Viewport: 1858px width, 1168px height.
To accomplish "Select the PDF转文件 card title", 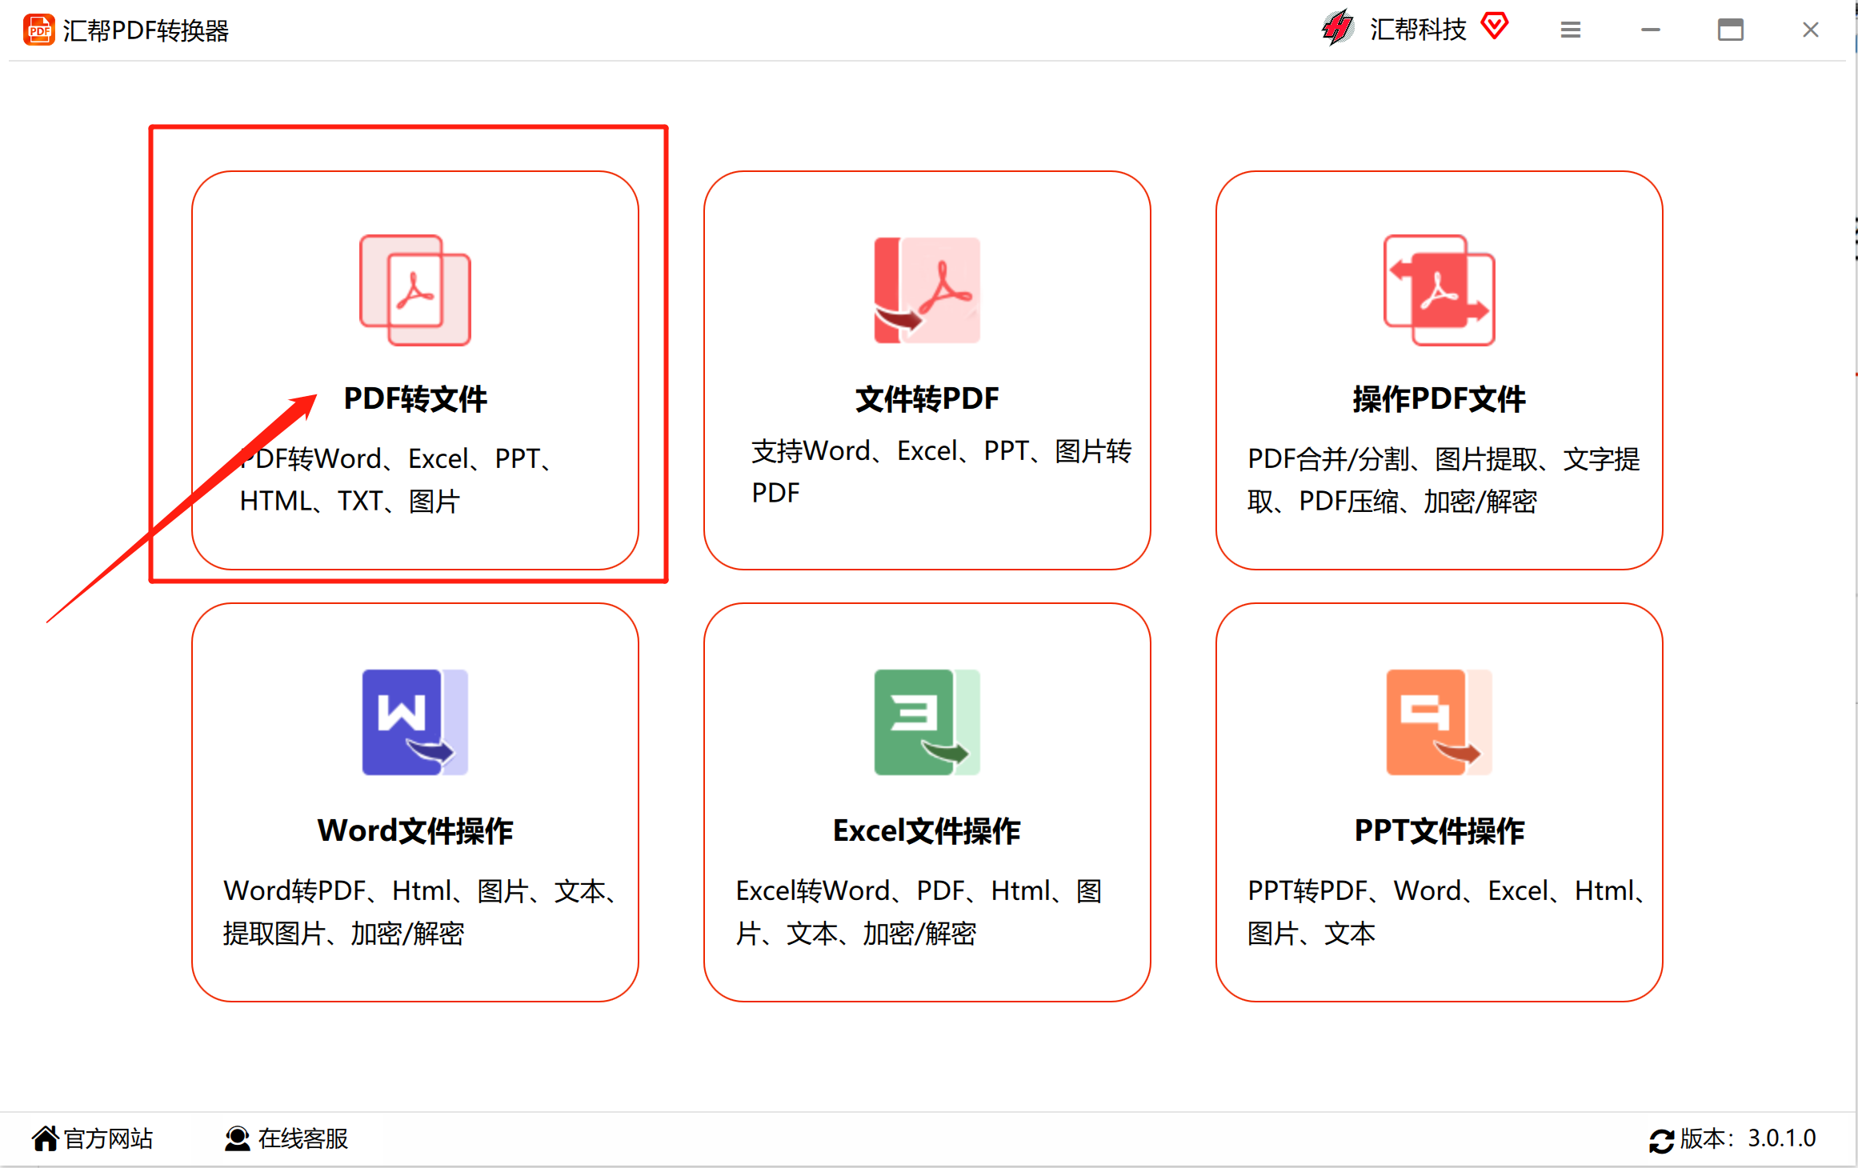I will pos(415,398).
